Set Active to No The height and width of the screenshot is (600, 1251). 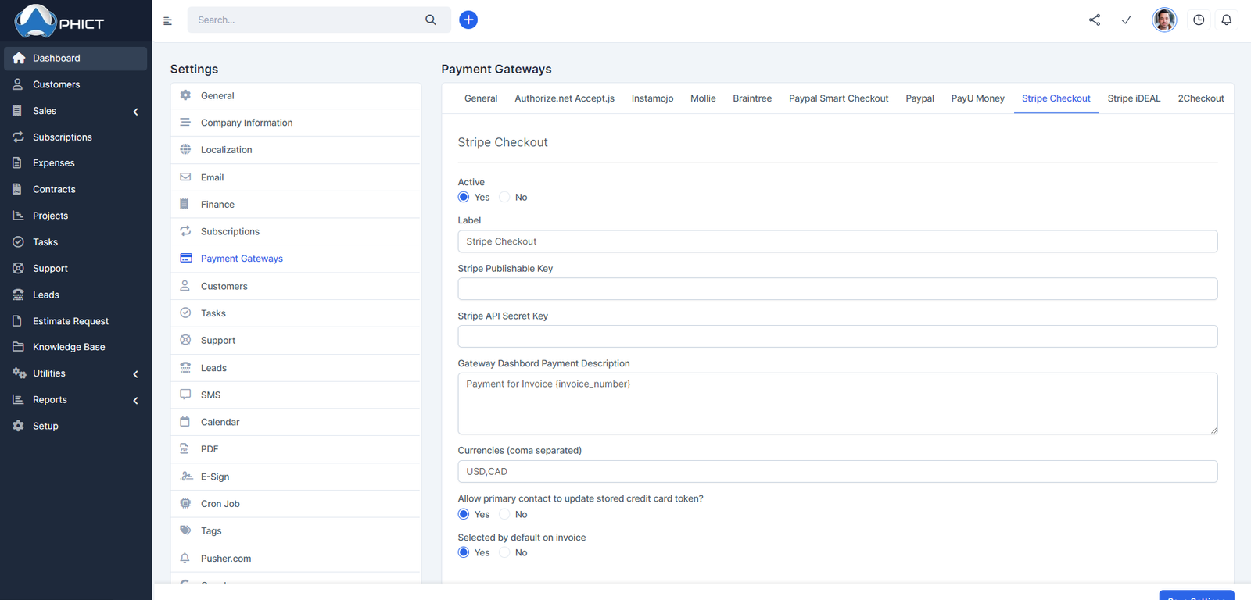tap(504, 197)
